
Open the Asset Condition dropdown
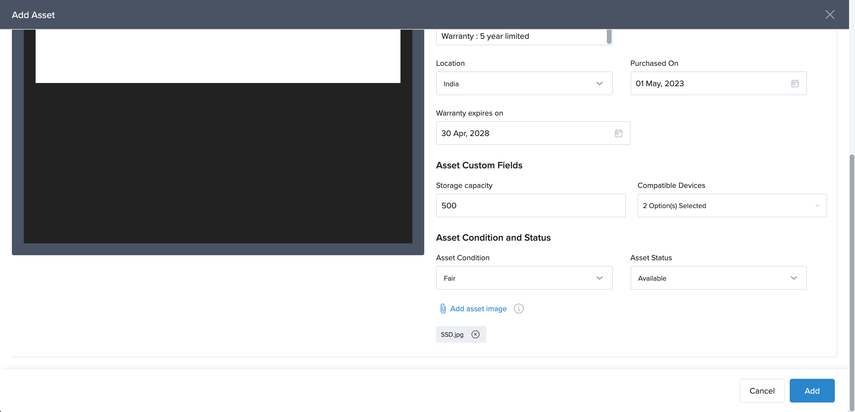pyautogui.click(x=524, y=278)
